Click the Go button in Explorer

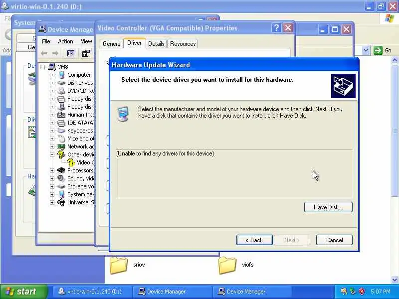(x=383, y=50)
